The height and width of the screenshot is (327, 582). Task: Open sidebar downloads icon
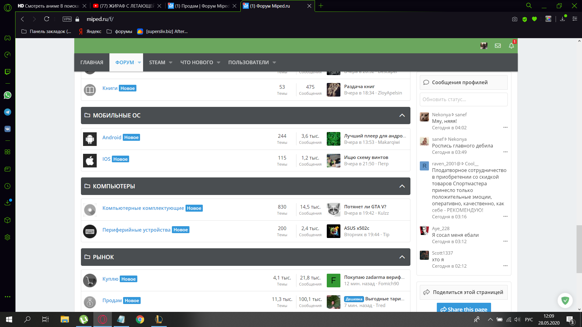8,203
